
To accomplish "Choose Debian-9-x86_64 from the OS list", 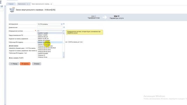I will [50, 37].
